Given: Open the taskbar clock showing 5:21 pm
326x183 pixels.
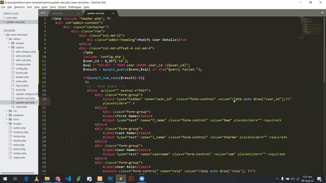Looking at the screenshot, I should click(x=308, y=178).
